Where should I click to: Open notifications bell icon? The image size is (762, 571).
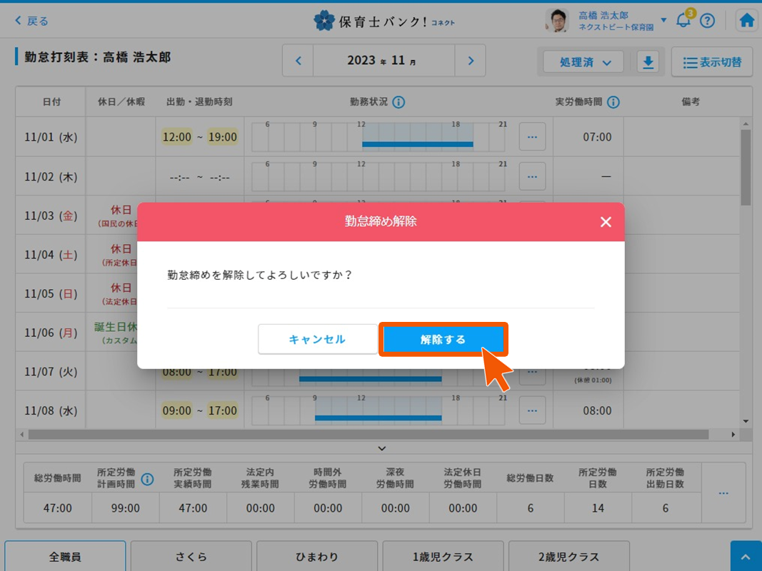pyautogui.click(x=683, y=21)
